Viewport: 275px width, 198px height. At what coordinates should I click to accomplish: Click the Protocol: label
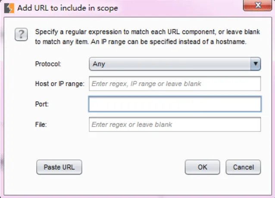click(x=48, y=64)
